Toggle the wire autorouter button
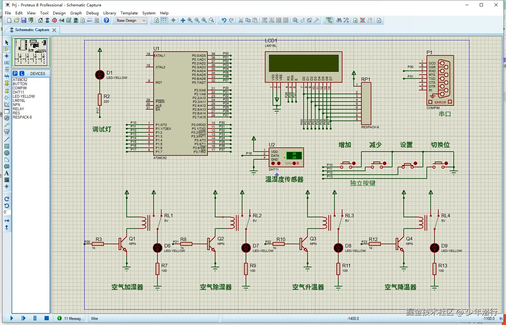This screenshot has width=506, height=325. [x=329, y=21]
